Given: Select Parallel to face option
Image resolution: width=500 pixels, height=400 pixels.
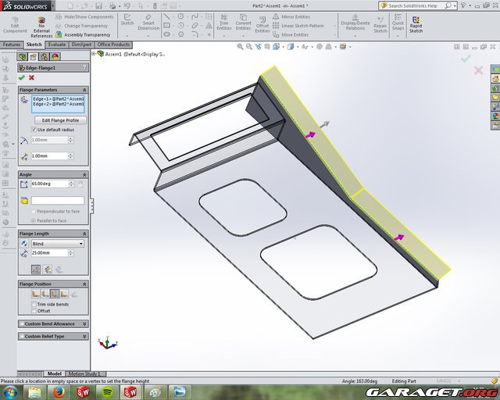Looking at the screenshot, I should pyautogui.click(x=34, y=220).
